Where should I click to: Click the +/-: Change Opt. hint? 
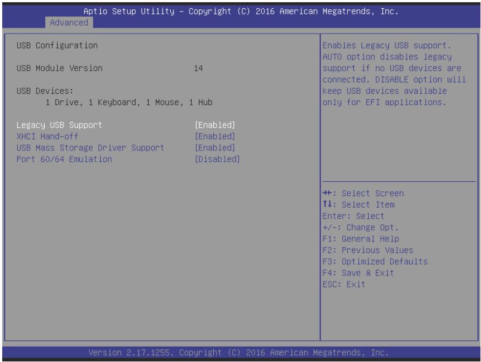pyautogui.click(x=360, y=228)
